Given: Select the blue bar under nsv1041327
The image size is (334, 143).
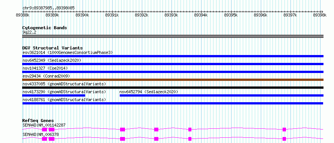Looking at the screenshot, I should (x=173, y=72).
